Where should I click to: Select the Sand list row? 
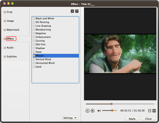[56, 67]
